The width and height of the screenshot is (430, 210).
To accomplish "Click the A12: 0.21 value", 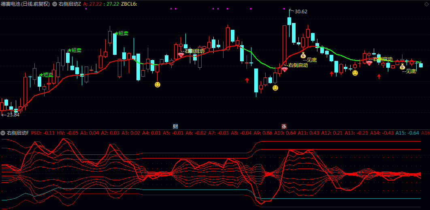I will (x=332, y=133).
